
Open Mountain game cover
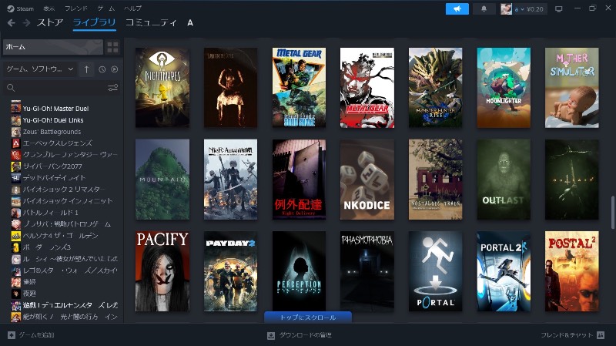click(162, 180)
